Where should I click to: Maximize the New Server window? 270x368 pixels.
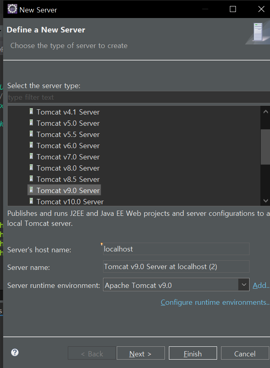click(x=233, y=9)
